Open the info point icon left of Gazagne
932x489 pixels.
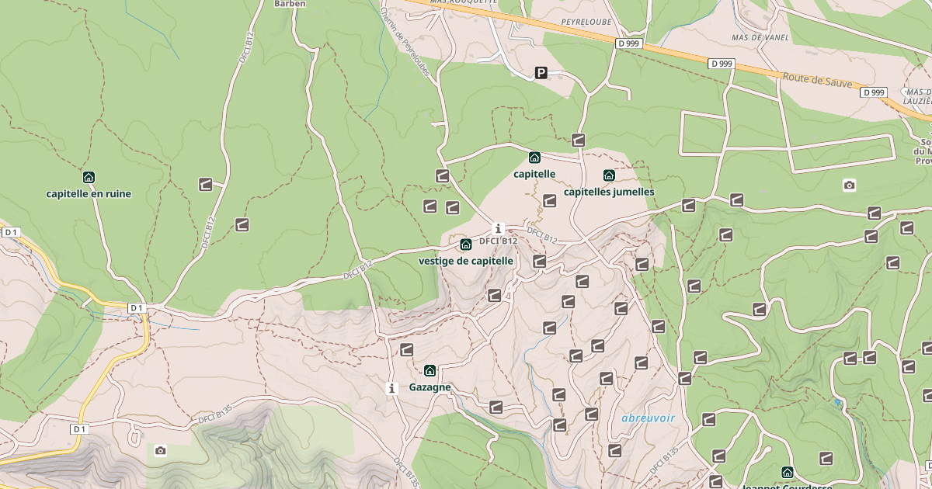392,387
